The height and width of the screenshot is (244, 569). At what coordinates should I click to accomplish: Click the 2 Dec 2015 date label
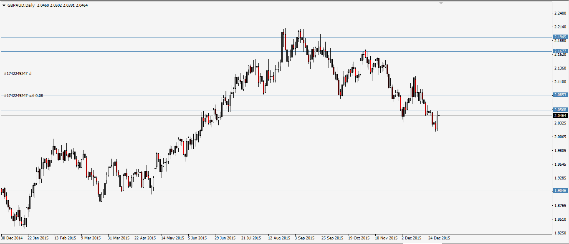[412, 238]
